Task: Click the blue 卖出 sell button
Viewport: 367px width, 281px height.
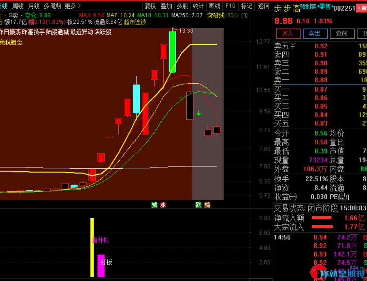Action: [315, 34]
